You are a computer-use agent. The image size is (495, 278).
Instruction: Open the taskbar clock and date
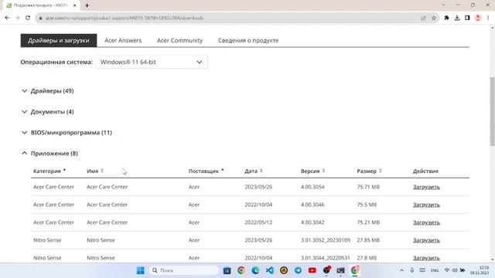point(480,270)
